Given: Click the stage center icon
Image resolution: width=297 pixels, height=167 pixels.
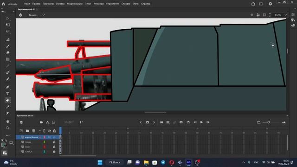Looking at the screenshot, I should [x=252, y=15].
